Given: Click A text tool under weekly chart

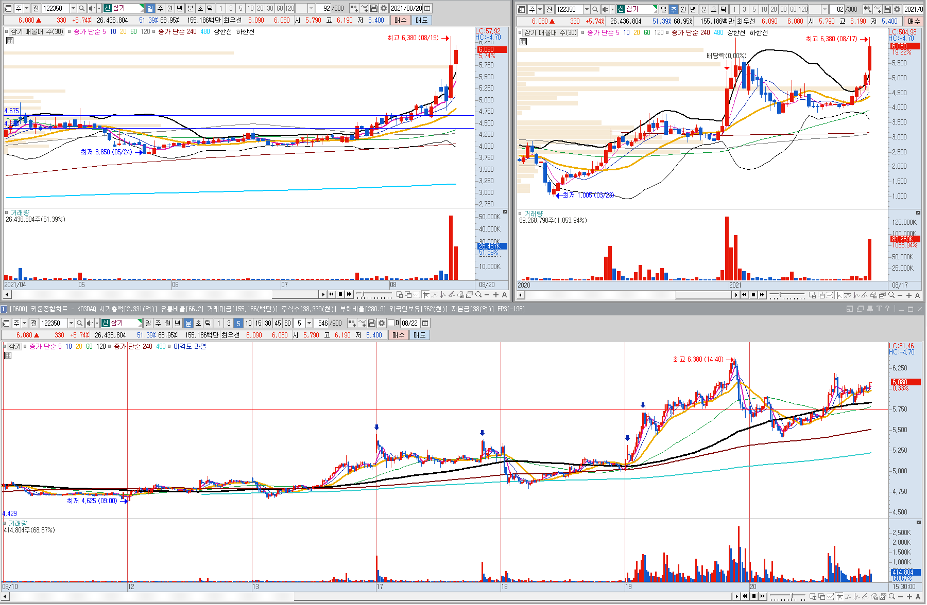Looking at the screenshot, I should coord(917,295).
